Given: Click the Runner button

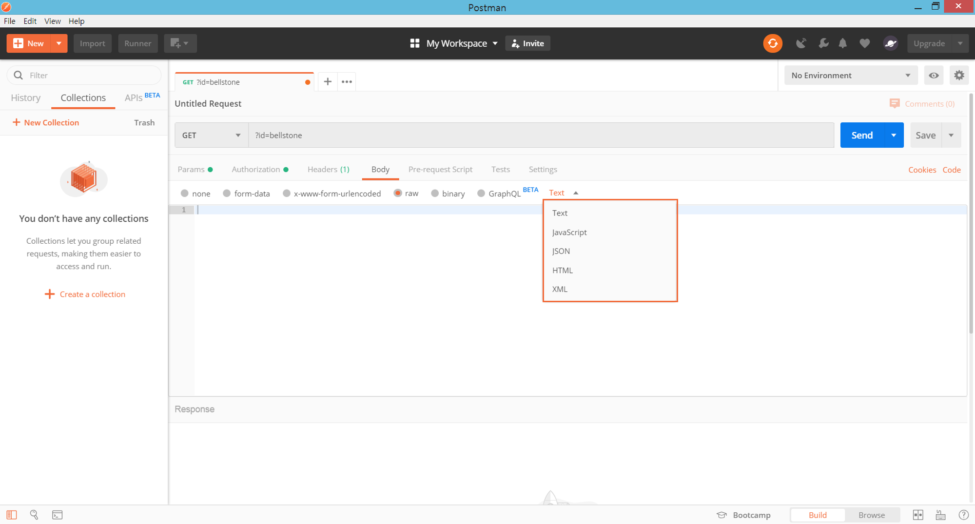Looking at the screenshot, I should point(138,43).
